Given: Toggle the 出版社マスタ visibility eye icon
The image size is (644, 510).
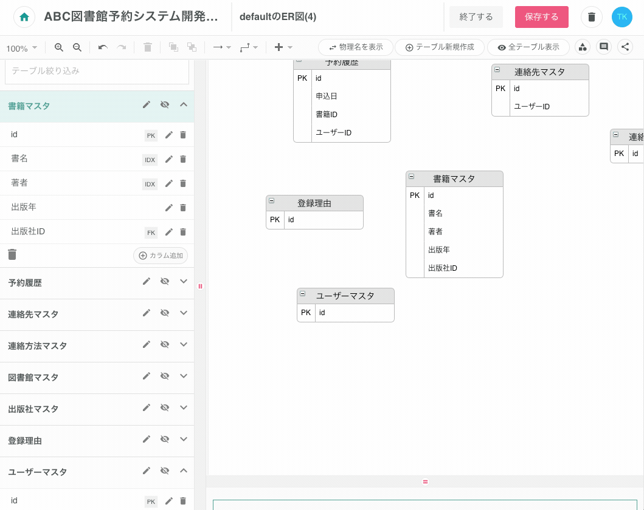Looking at the screenshot, I should [x=165, y=407].
